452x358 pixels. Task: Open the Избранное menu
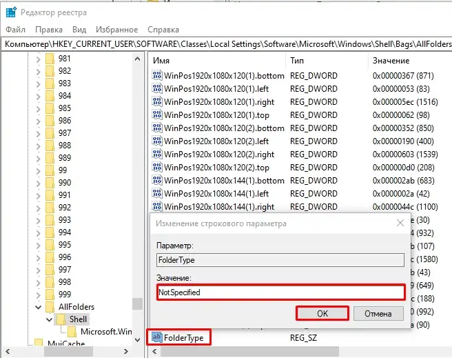click(116, 30)
